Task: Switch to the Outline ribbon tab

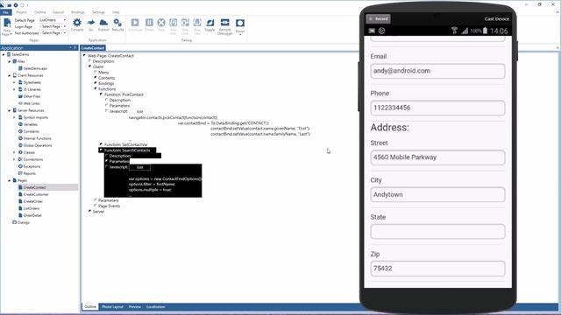Action: 40,12
